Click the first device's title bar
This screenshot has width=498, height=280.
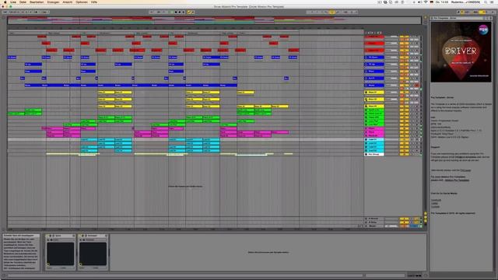point(61,236)
